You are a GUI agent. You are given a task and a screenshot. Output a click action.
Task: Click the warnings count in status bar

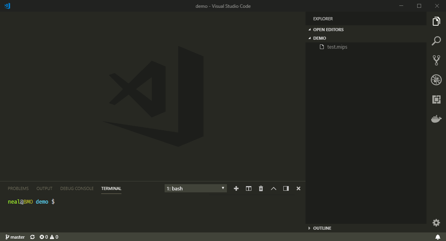point(54,237)
